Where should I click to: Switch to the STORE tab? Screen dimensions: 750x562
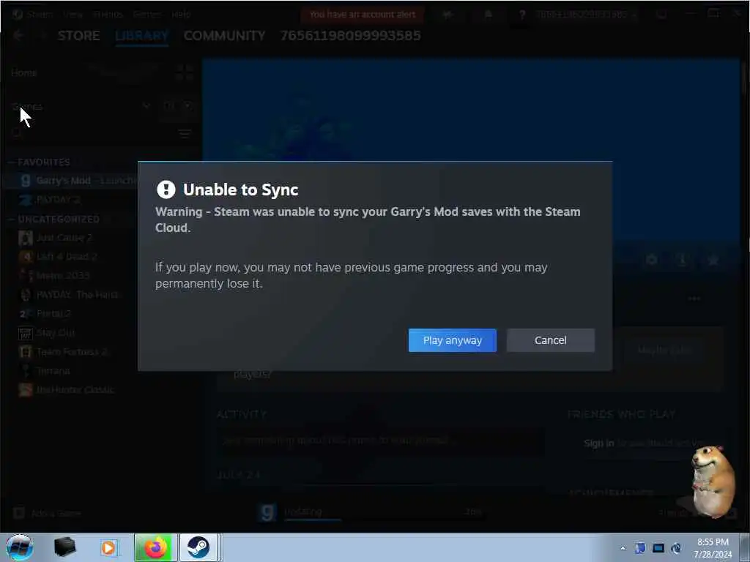(x=78, y=36)
